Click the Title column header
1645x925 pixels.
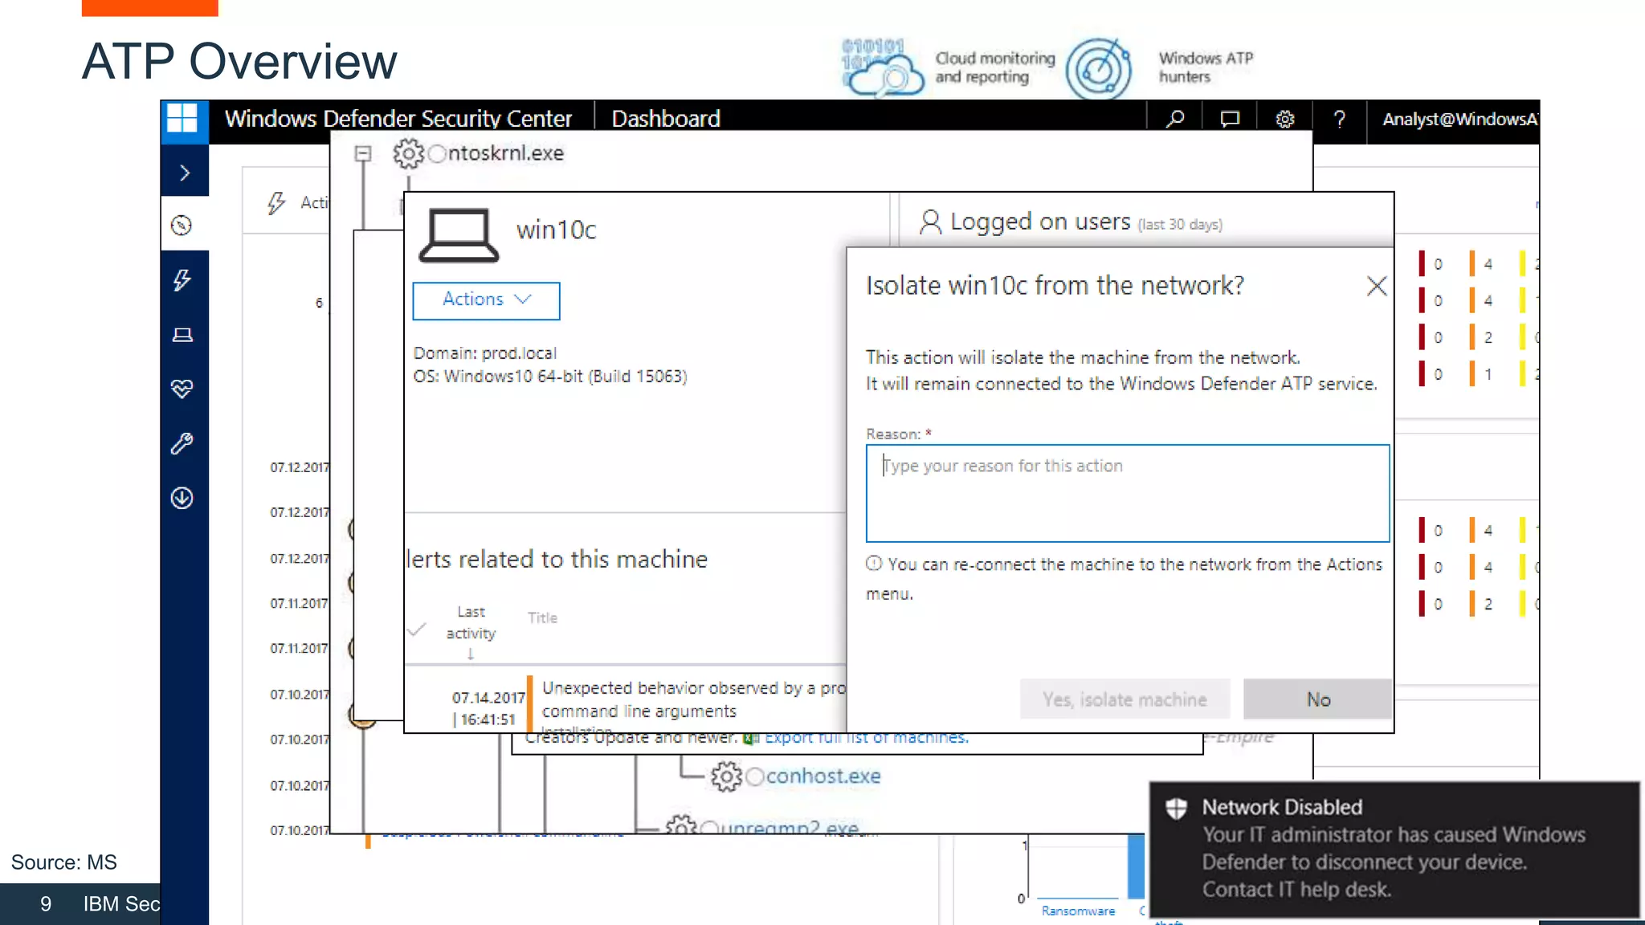542,617
